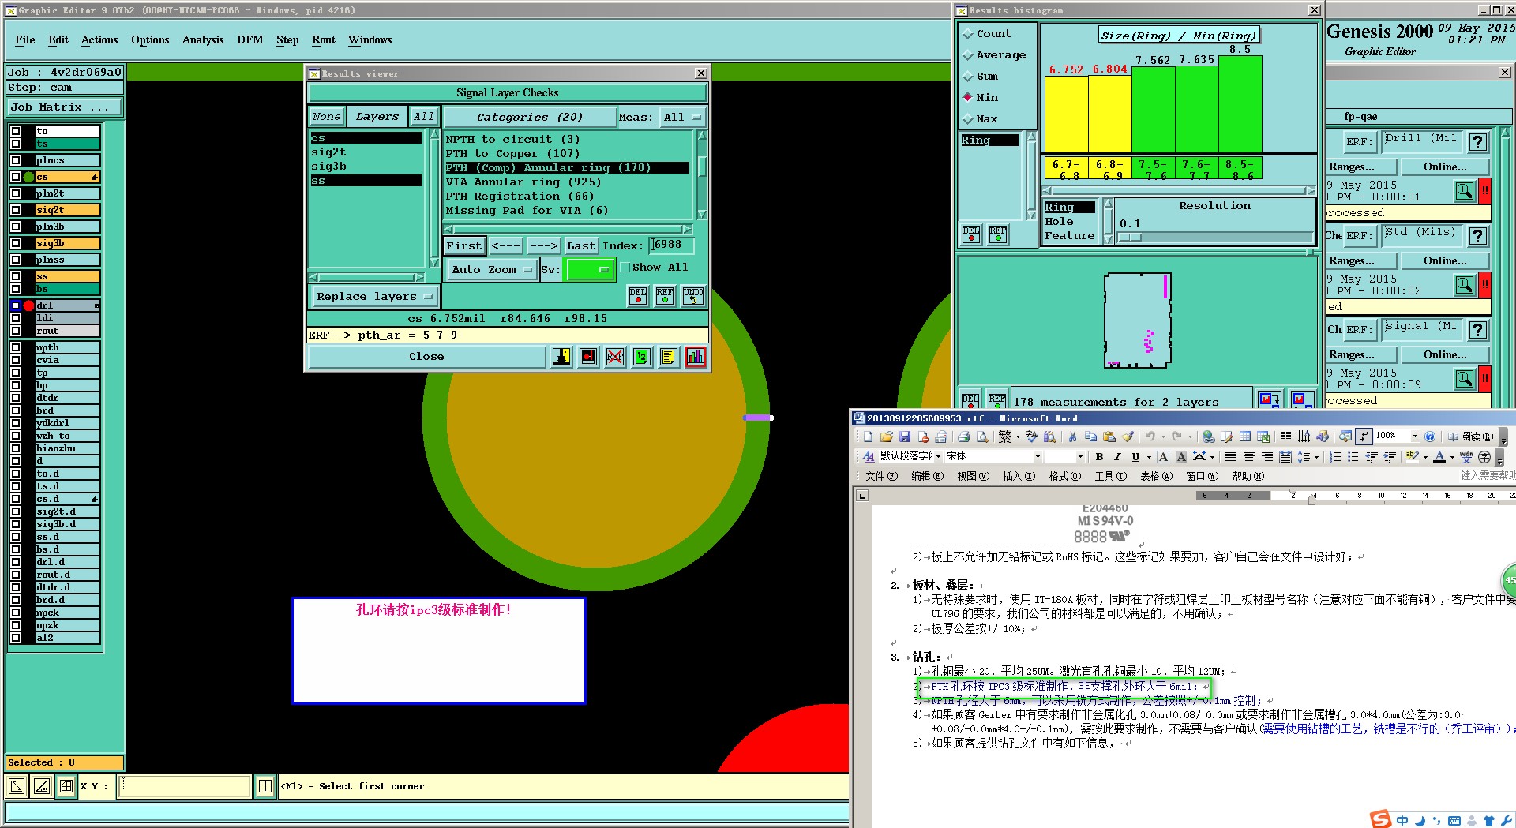Click the Bold icon in Word

point(1099,457)
